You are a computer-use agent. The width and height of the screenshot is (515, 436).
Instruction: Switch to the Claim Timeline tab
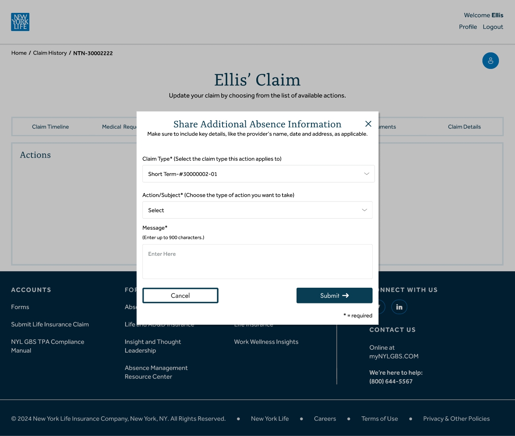click(50, 127)
